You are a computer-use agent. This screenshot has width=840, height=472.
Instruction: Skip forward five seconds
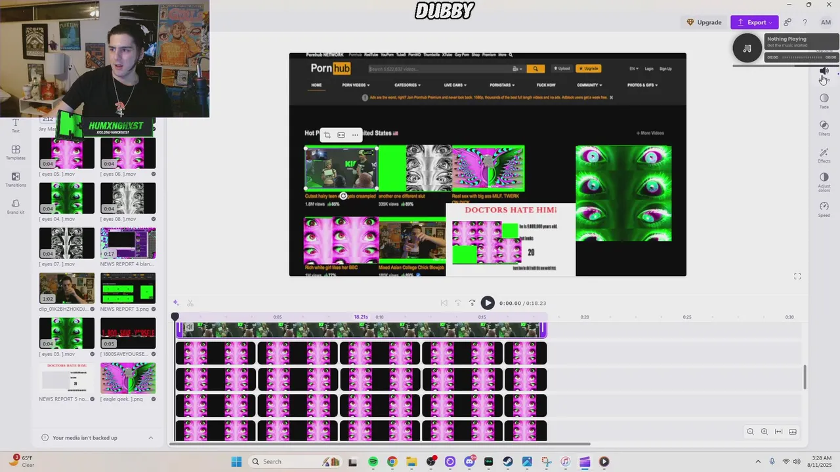pyautogui.click(x=472, y=303)
